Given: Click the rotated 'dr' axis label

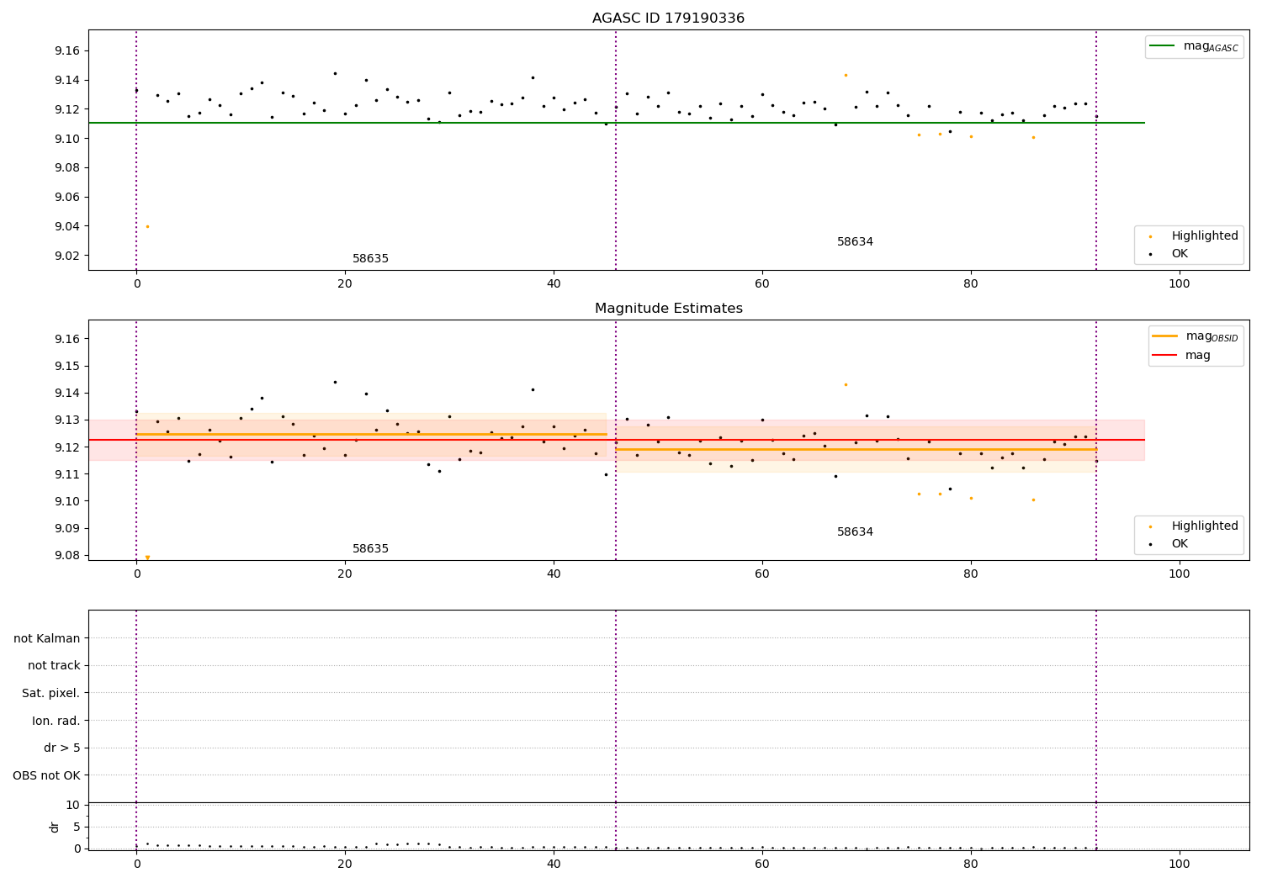Looking at the screenshot, I should 55,827.
